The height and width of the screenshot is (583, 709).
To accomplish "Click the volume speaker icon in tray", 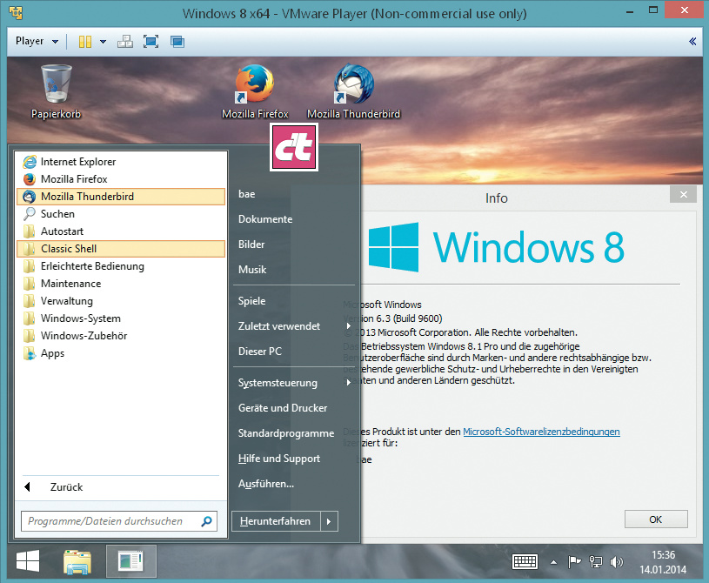I will pos(618,562).
